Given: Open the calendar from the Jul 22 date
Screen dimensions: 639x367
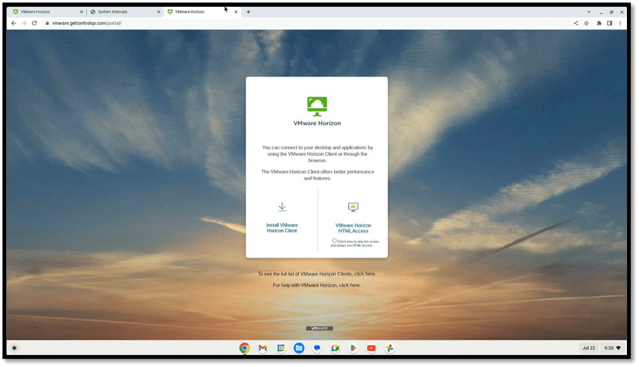Looking at the screenshot, I should click(x=589, y=349).
